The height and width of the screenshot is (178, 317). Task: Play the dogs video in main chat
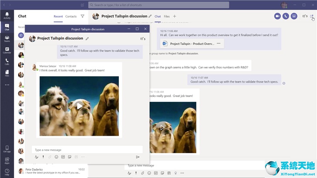[162, 127]
